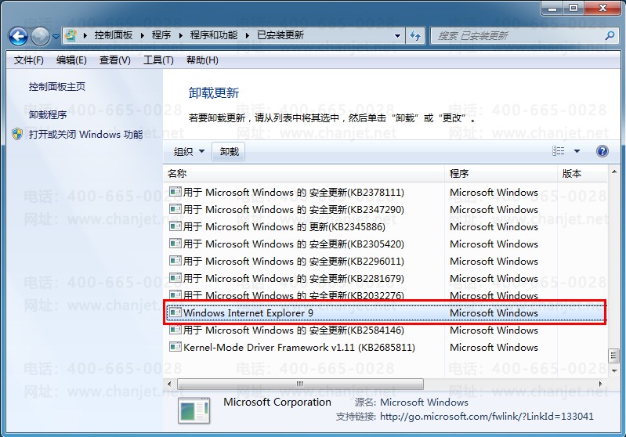Select the KB2378111 security update row
Screen dimensions: 626x437
[x=385, y=193]
